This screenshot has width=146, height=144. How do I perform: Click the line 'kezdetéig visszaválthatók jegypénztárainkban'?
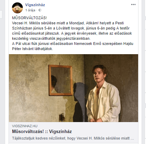pyautogui.click(x=51, y=38)
